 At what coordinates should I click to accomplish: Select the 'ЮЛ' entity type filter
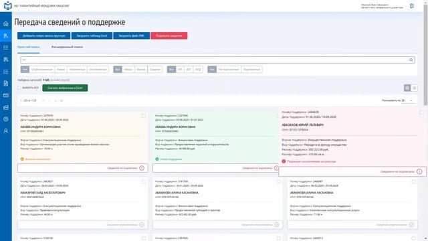tap(189, 70)
